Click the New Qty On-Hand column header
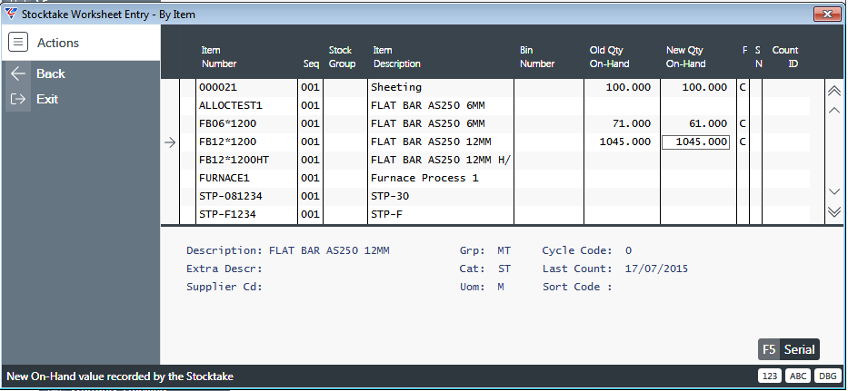 click(685, 57)
